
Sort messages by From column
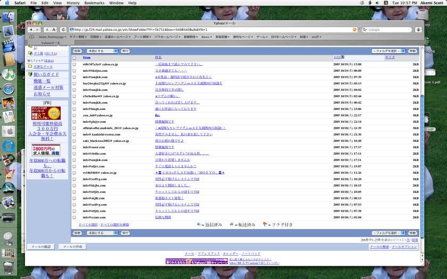point(87,57)
